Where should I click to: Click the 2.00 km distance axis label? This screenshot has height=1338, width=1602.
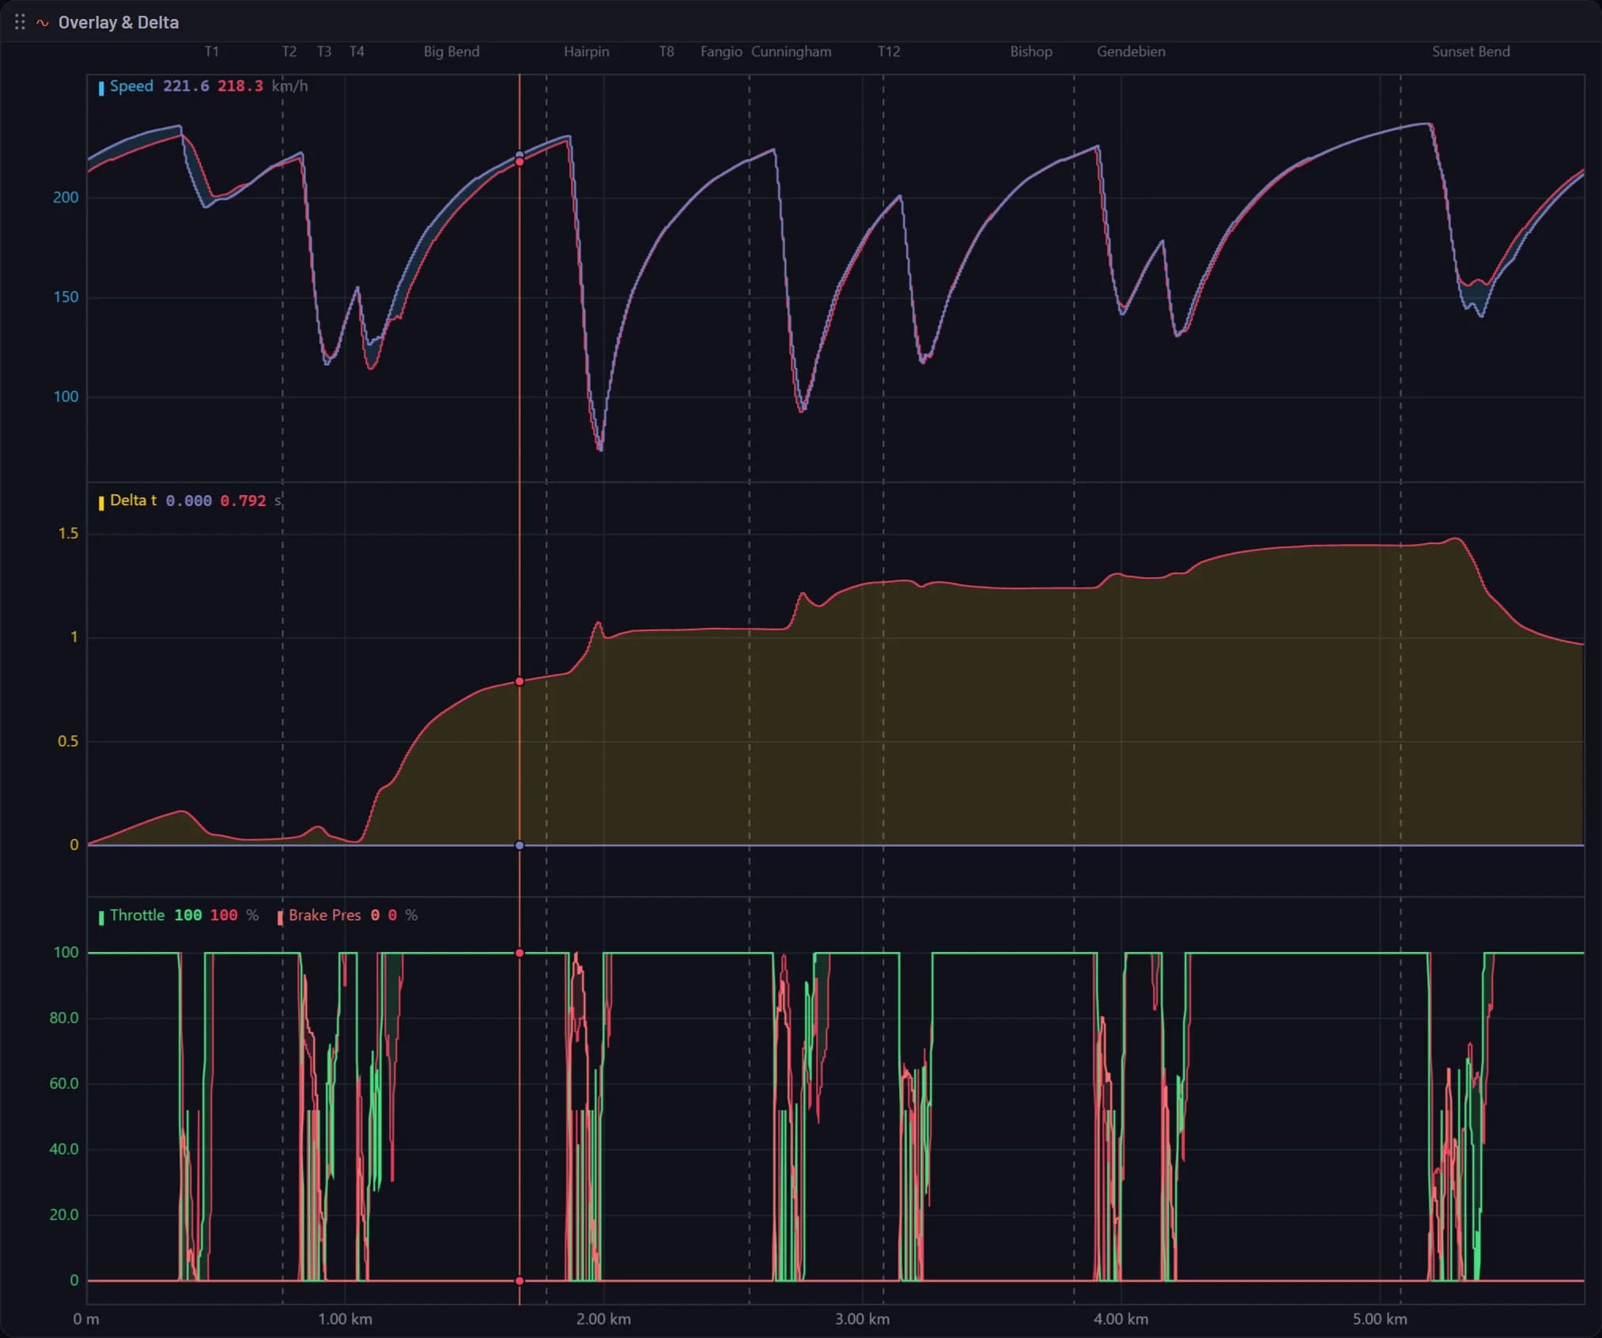point(603,1319)
